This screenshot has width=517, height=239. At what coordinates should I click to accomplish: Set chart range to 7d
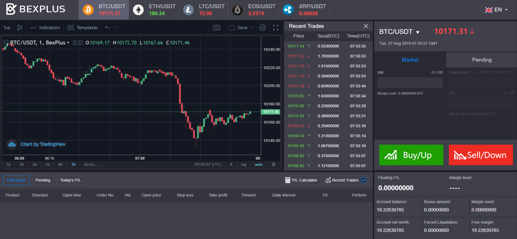click(21, 164)
